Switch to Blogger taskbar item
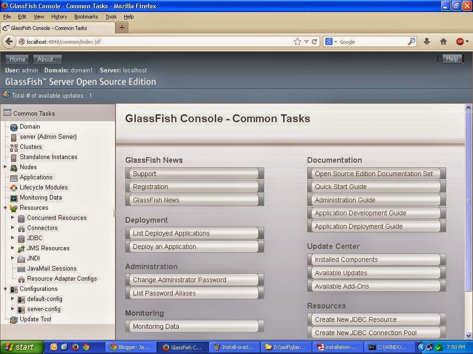 [131, 347]
